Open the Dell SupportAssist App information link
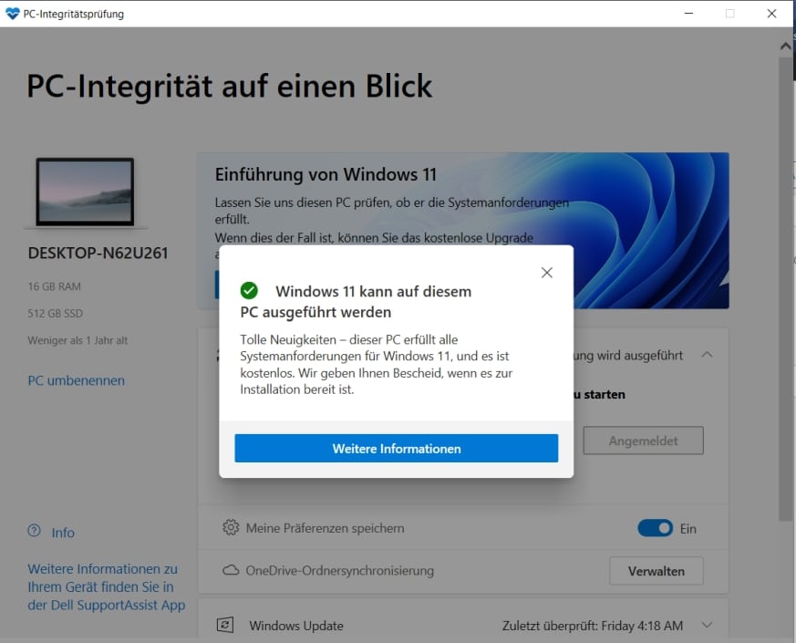The image size is (796, 643). coord(106,586)
